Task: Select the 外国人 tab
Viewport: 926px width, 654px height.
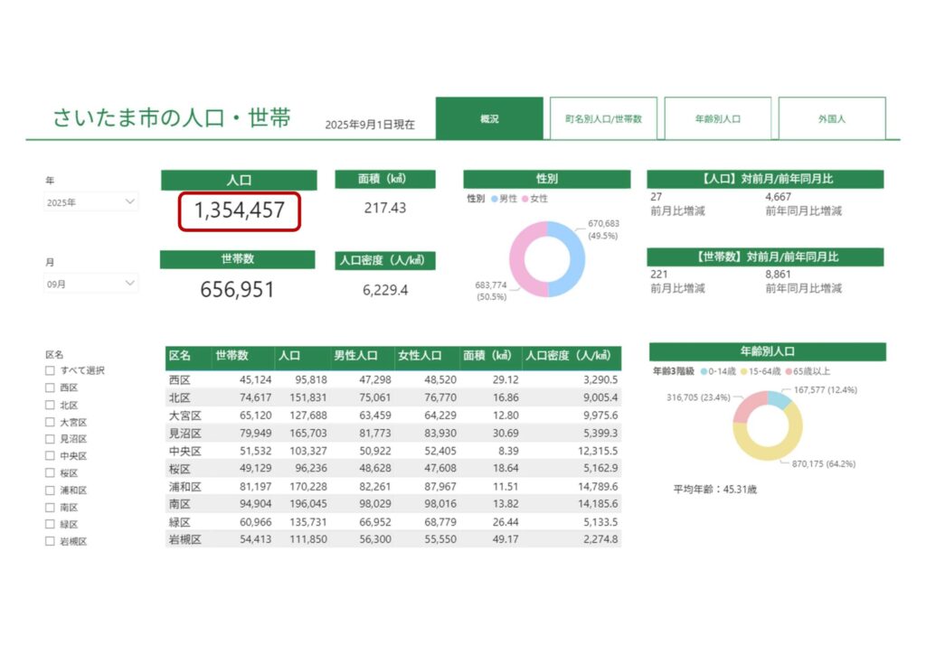Action: coord(831,118)
